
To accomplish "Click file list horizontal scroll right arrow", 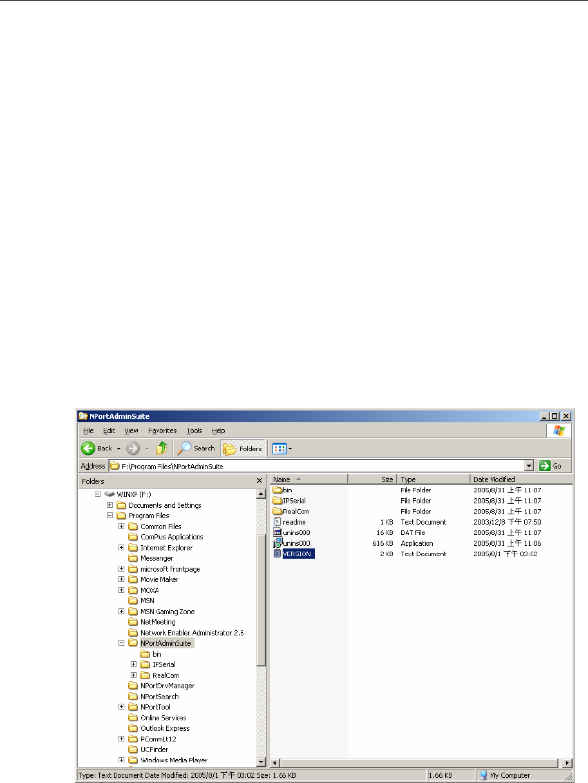I will pyautogui.click(x=567, y=762).
